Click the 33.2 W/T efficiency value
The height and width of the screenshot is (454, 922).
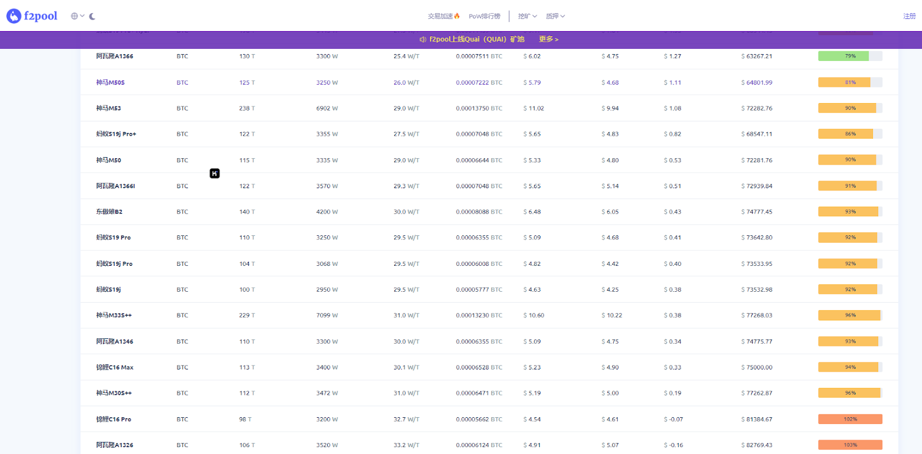[406, 445]
